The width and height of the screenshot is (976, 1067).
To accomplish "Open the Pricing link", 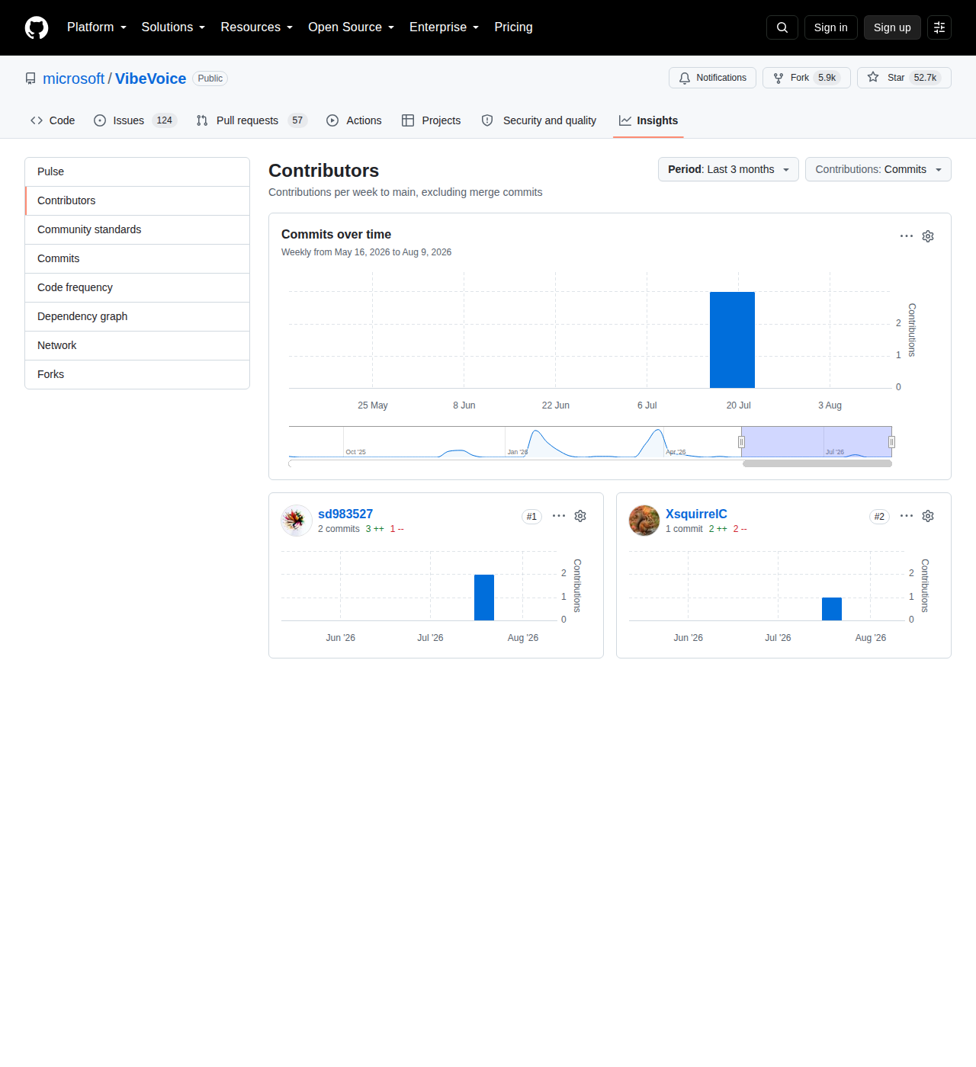I will tap(513, 27).
